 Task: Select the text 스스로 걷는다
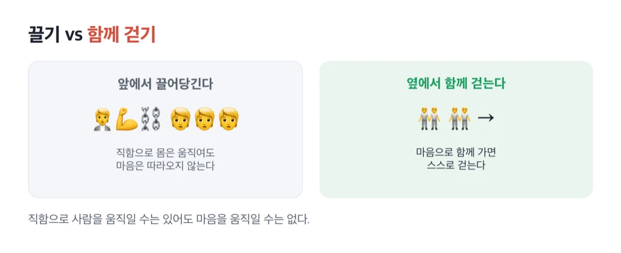456,166
